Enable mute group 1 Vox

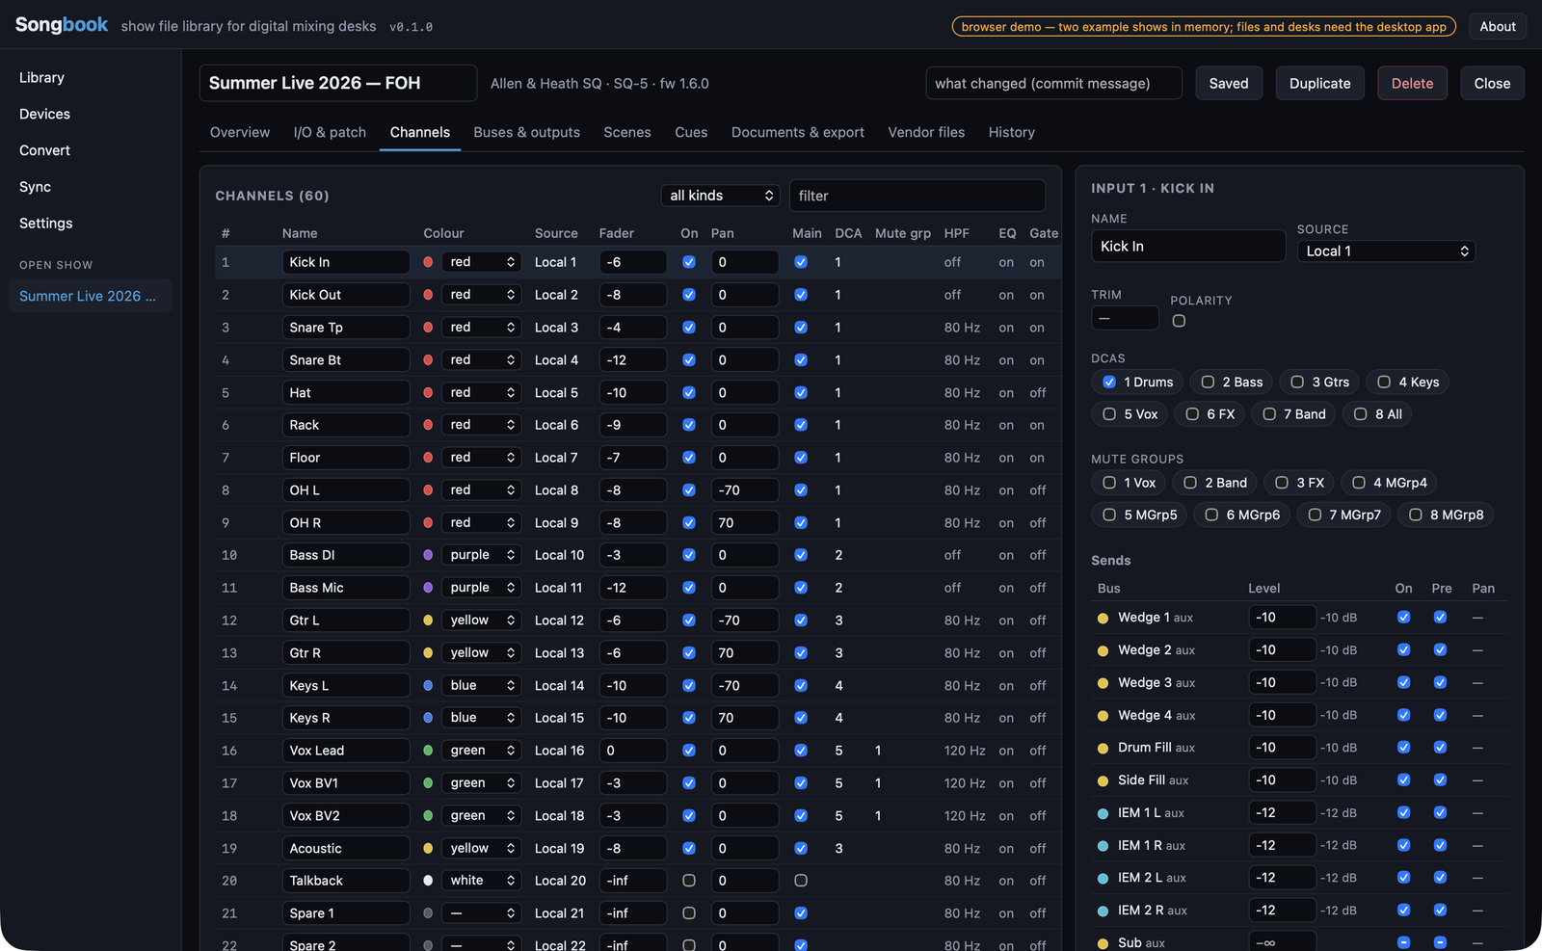point(1109,483)
